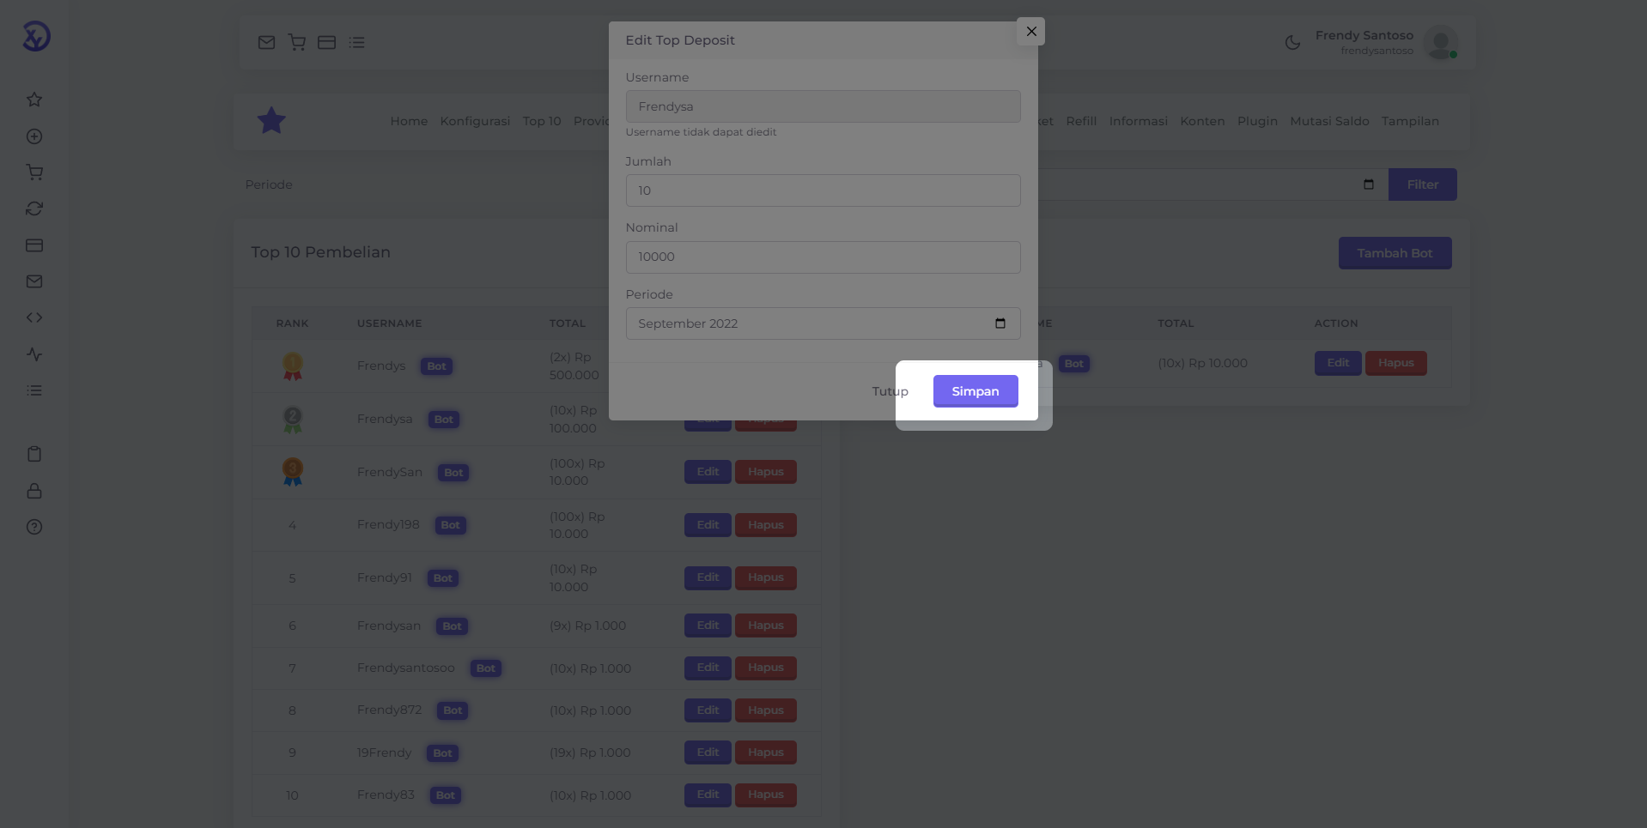Screen dimensions: 1647x828
Task: Go to the Home menu item
Action: [x=409, y=121]
